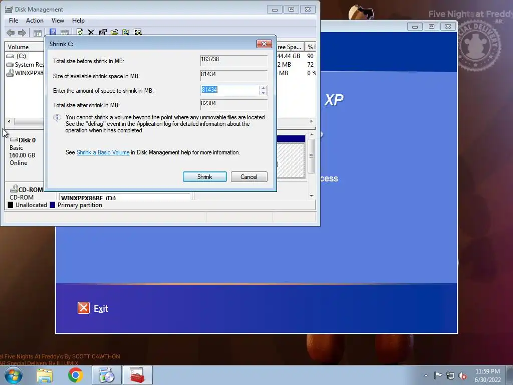Image resolution: width=513 pixels, height=385 pixels.
Task: Click the blue Primary partition legend swatch
Action: (x=52, y=205)
